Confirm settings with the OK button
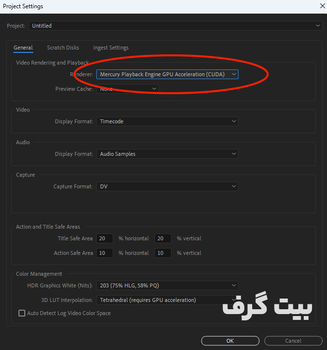The width and height of the screenshot is (327, 350). pyautogui.click(x=230, y=341)
